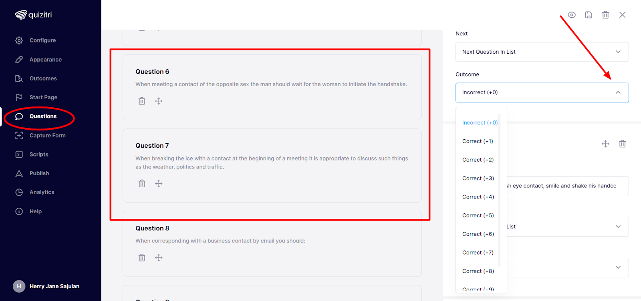Click the Scripts chevron-box icon
641x301 pixels.
(19, 155)
